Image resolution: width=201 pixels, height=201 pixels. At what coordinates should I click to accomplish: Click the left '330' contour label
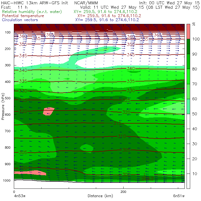tap(23, 91)
